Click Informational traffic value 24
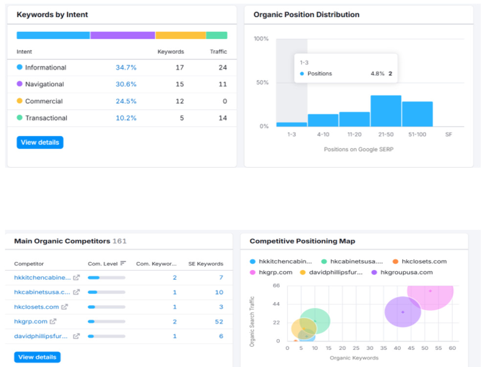This screenshot has width=489, height=367. coord(222,68)
